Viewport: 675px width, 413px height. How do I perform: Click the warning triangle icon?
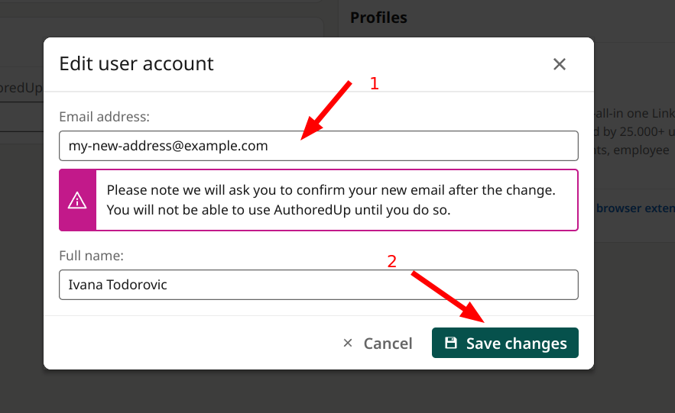77,200
